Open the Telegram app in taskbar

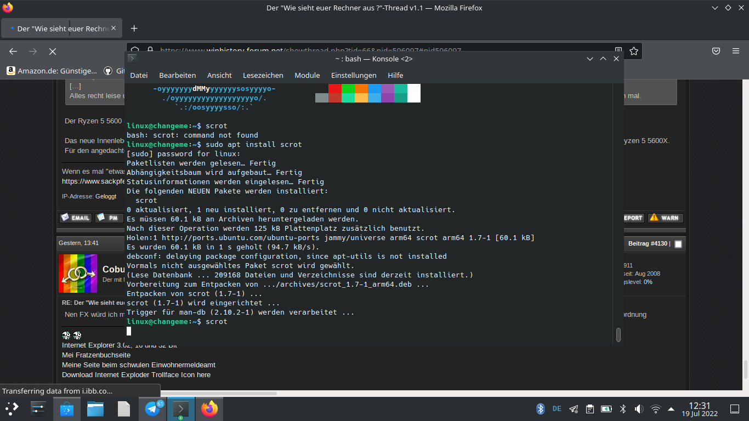[x=153, y=409]
